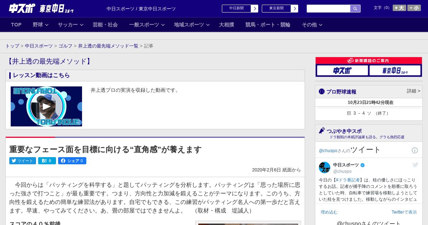Select 大相撲 in navigation bar
Image resolution: width=428 pixels, height=225 pixels.
226,25
